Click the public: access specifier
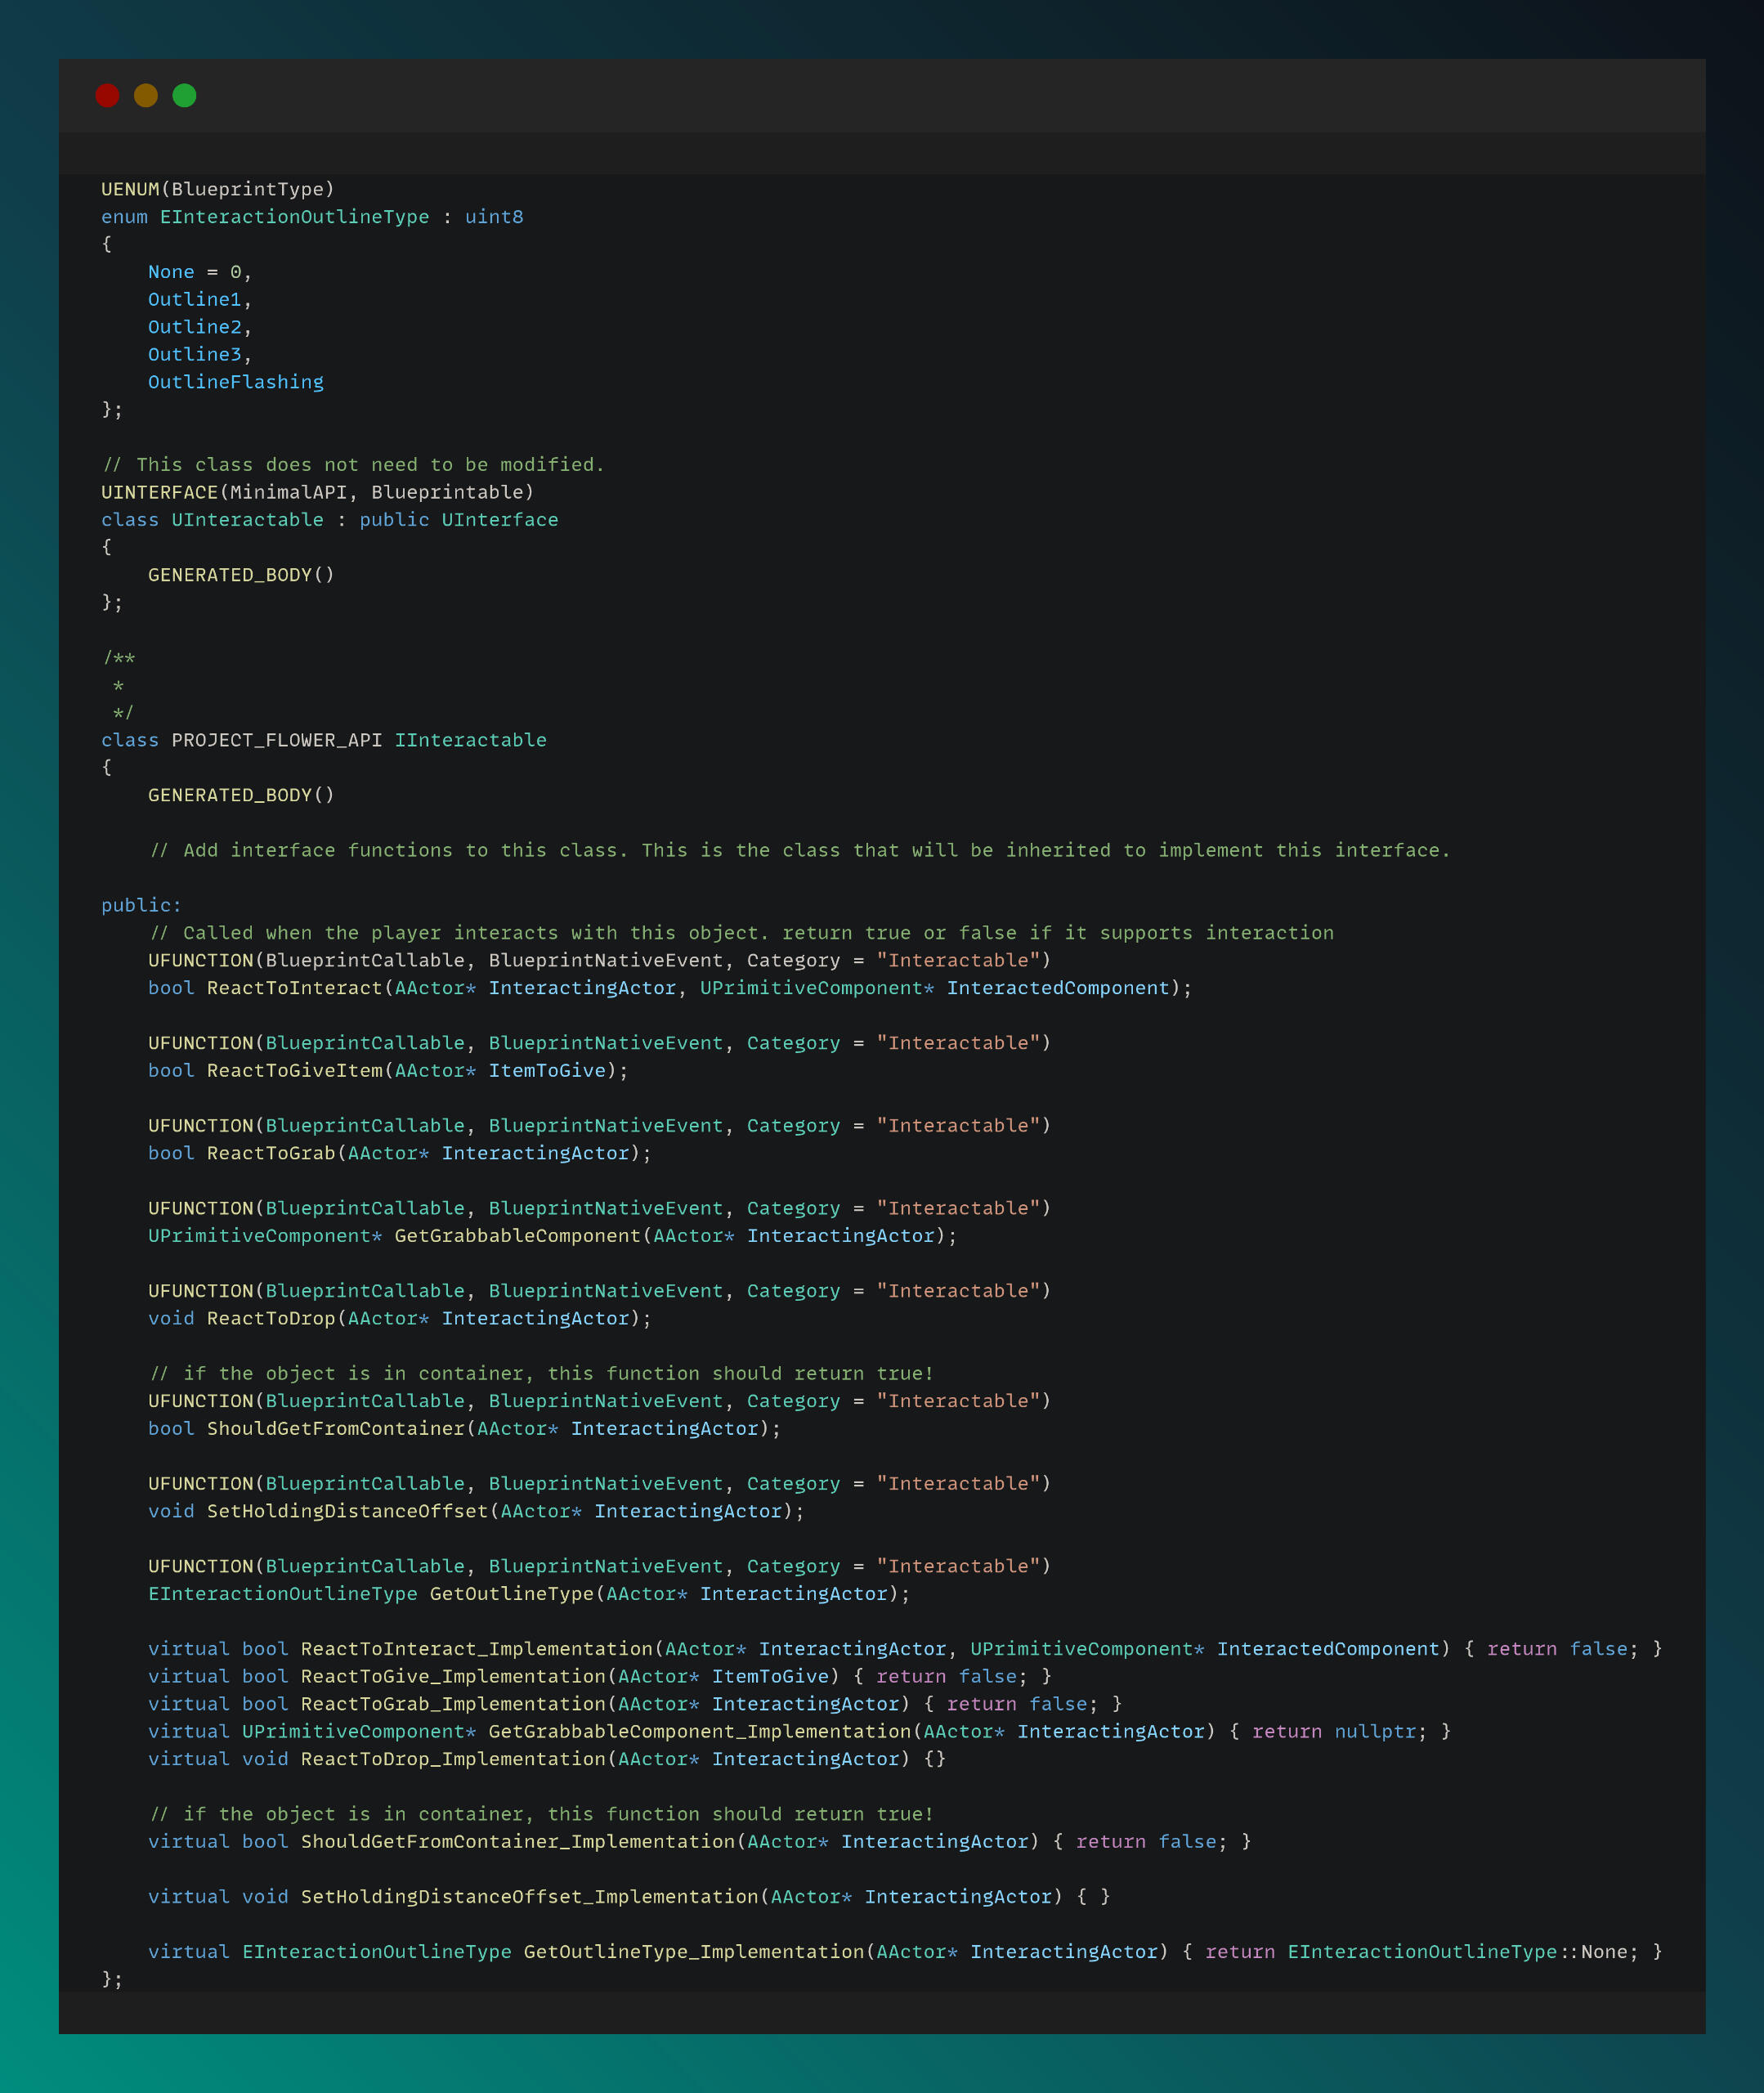The width and height of the screenshot is (1764, 2093). pos(141,905)
